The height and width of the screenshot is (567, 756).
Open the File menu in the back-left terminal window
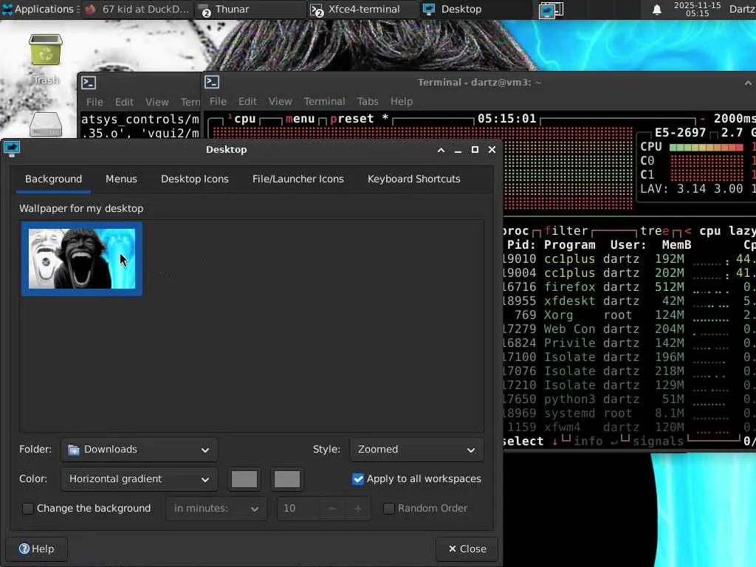click(94, 102)
